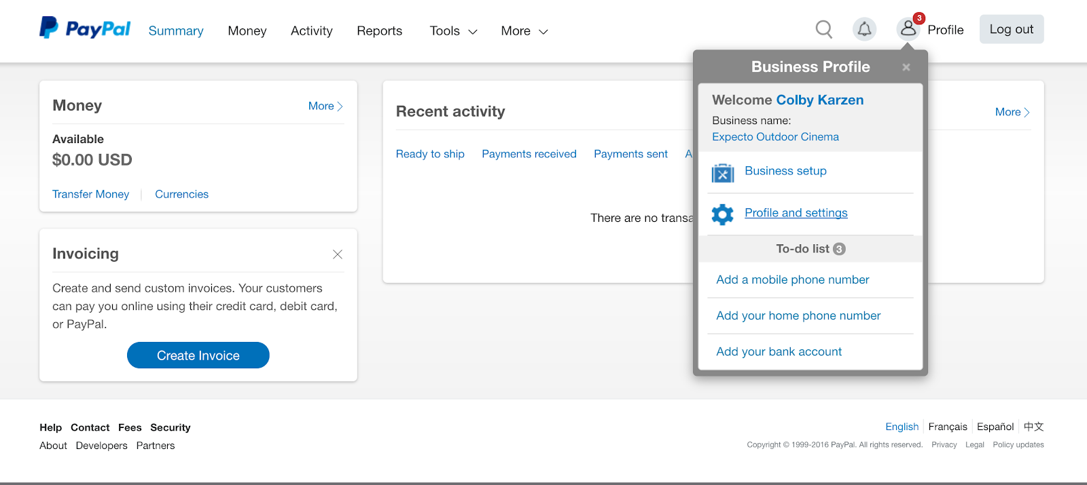1087x485 pixels.
Task: Click the Log out button
Action: tap(1012, 29)
